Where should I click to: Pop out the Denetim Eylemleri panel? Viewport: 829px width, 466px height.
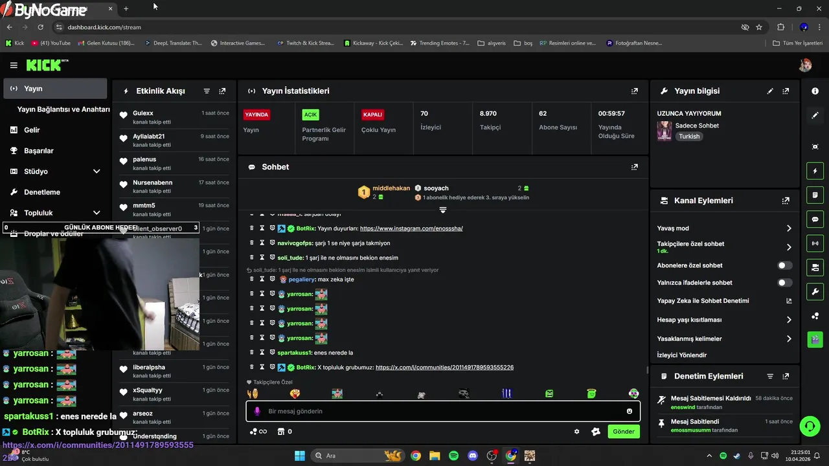(x=786, y=376)
